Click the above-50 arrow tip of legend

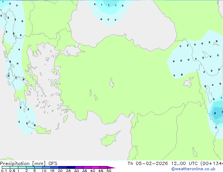(x=111, y=167)
